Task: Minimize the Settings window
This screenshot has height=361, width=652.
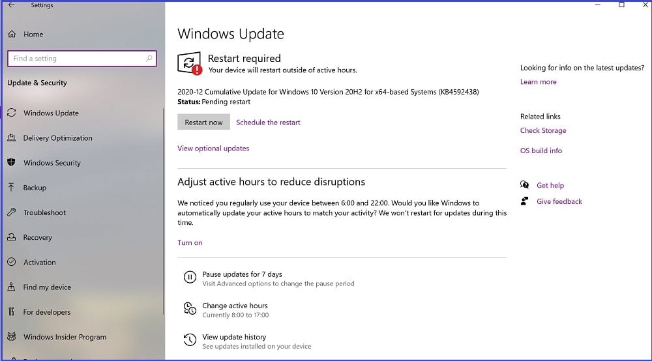Action: (597, 5)
